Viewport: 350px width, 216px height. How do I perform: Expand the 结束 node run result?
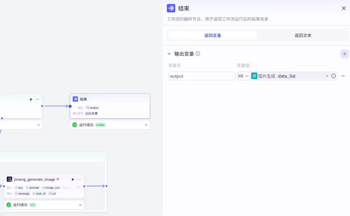tap(146, 125)
